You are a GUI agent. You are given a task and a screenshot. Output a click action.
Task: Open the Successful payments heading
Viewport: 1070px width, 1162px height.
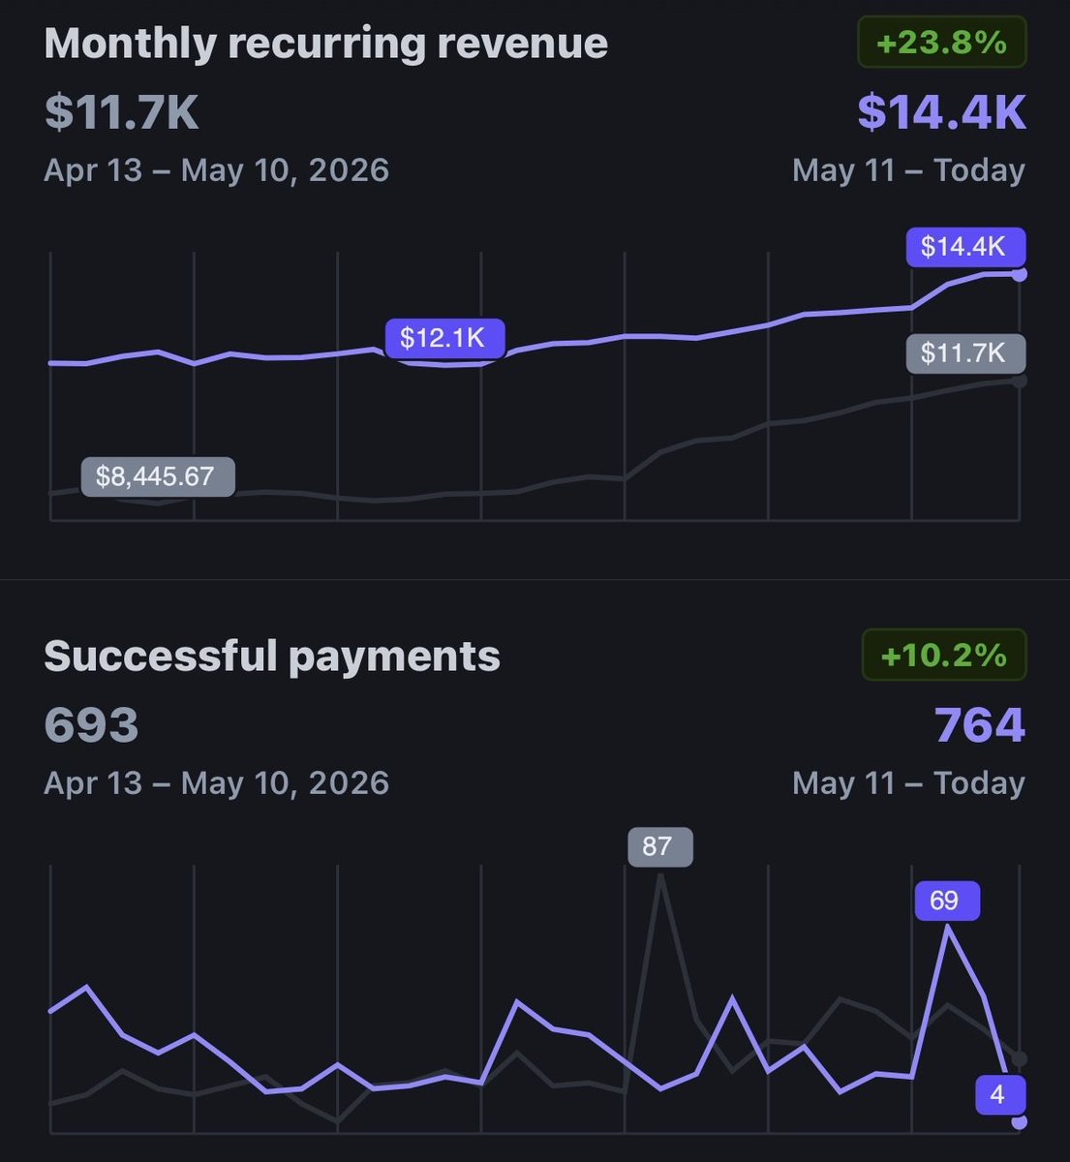272,657
